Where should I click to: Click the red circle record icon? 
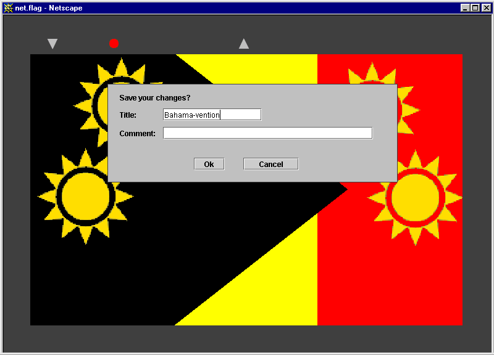[x=114, y=43]
